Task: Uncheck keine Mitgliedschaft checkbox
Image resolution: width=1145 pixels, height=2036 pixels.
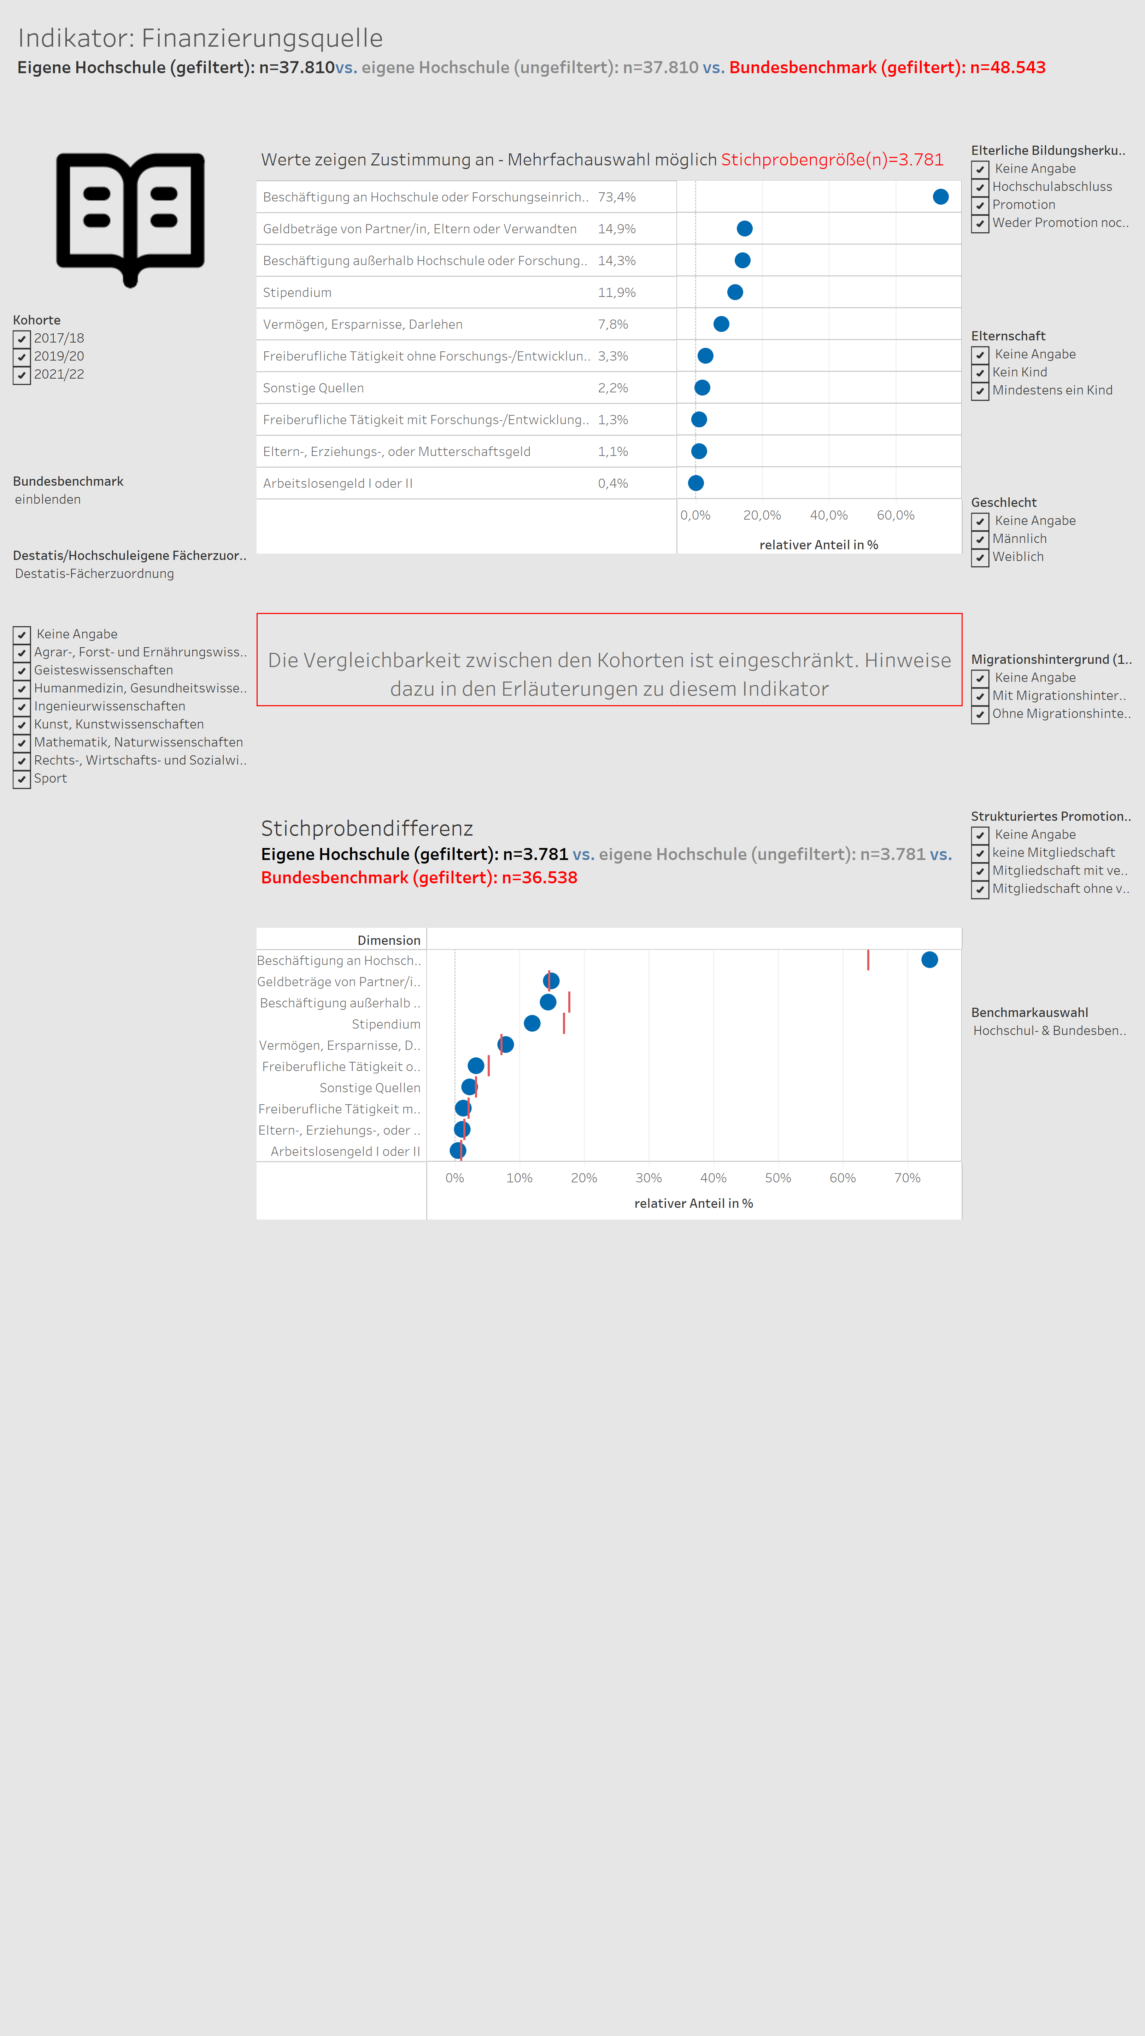Action: point(981,854)
